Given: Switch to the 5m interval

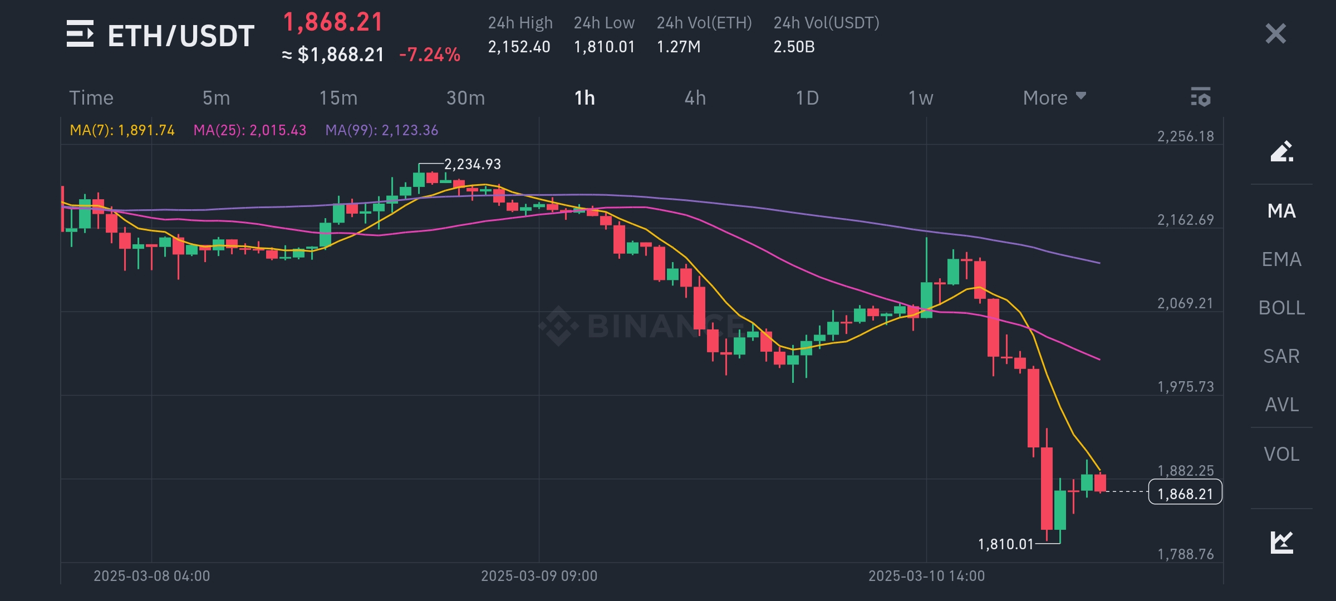Looking at the screenshot, I should tap(216, 98).
